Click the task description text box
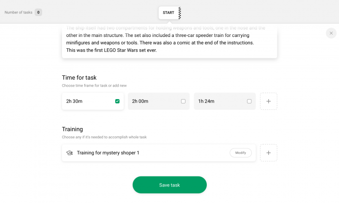Viewport: 339px width, 203px height. point(169,41)
